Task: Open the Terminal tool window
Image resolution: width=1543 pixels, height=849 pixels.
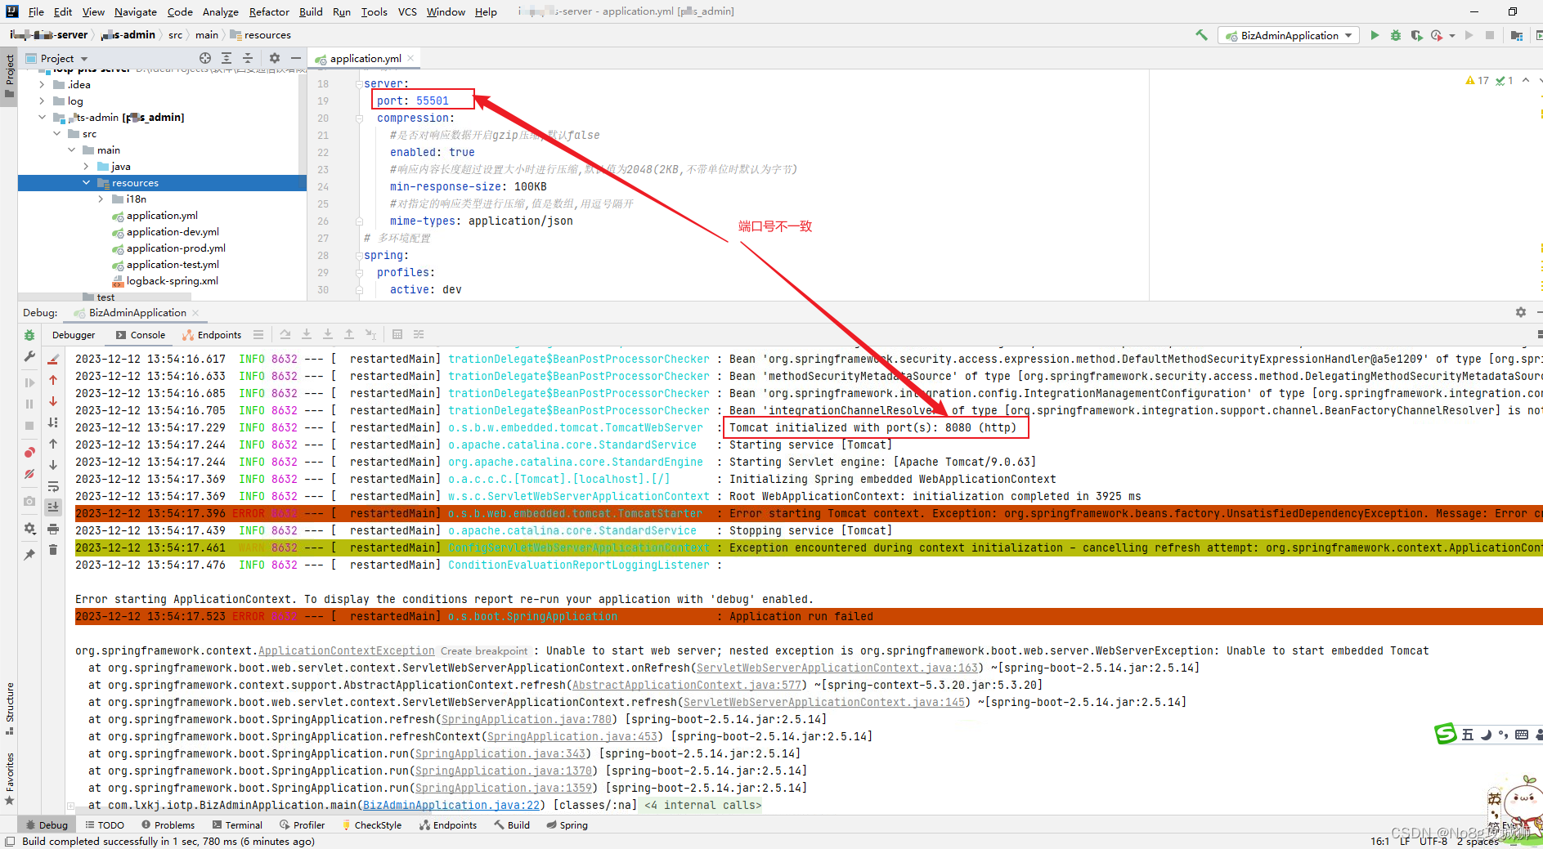Action: (236, 824)
